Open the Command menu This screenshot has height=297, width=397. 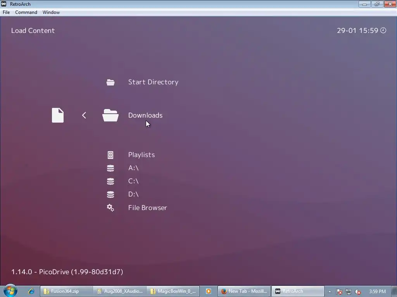(26, 12)
